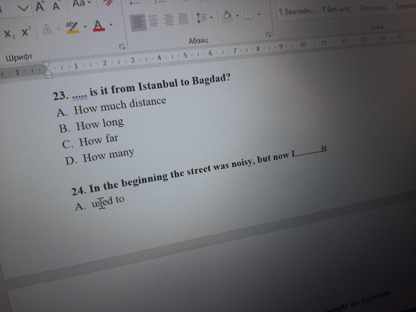Click the borders grid icon
The height and width of the screenshot is (312, 416).
pos(248,14)
